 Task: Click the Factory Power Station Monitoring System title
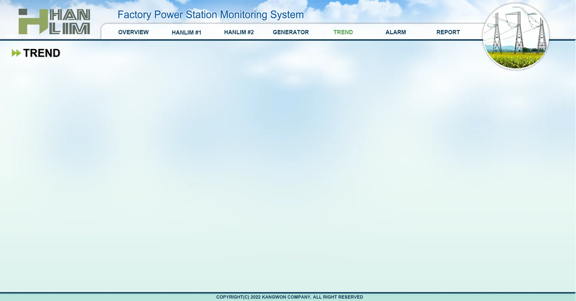point(211,15)
